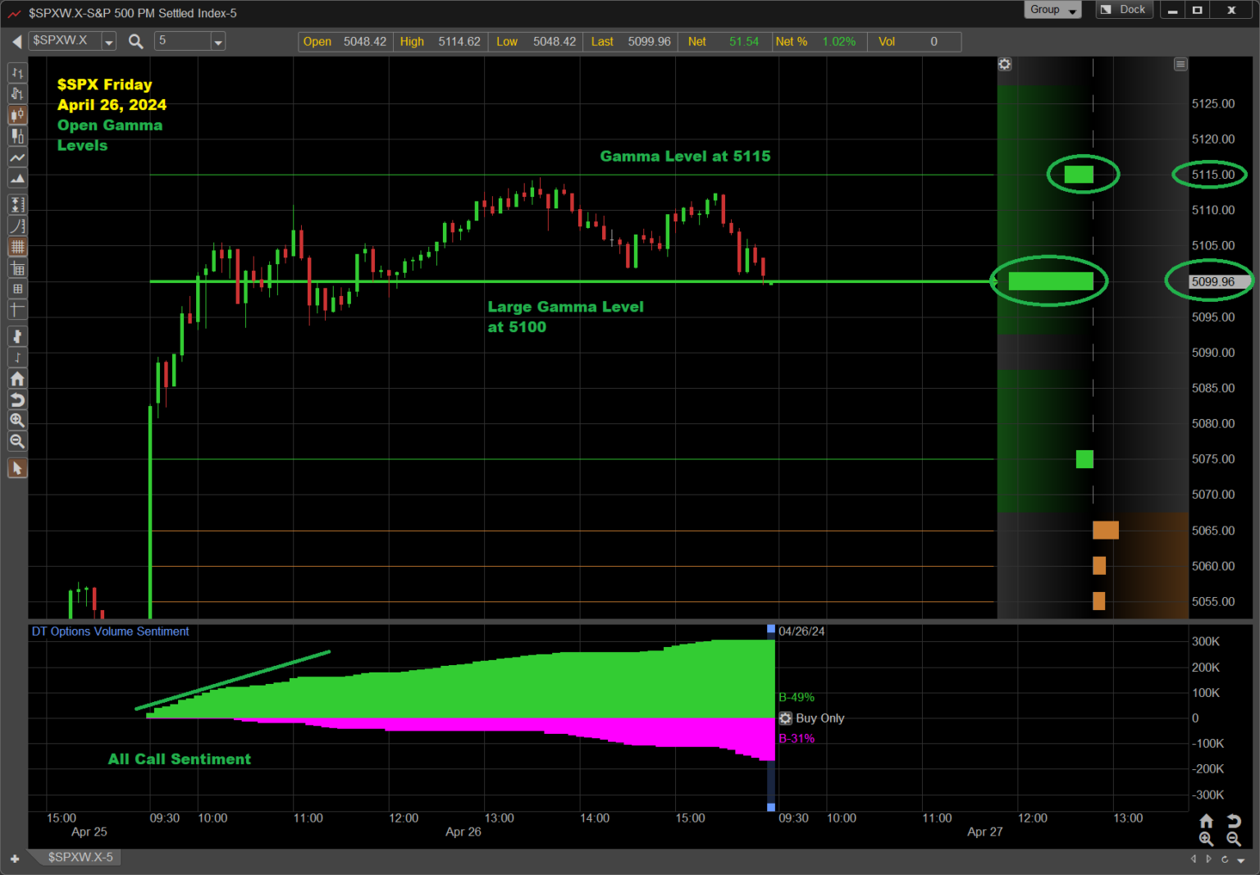Switch to line chart style icon
The width and height of the screenshot is (1260, 875).
tap(16, 157)
